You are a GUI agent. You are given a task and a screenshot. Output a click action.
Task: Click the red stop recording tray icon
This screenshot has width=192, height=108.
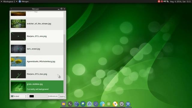pos(159,1)
